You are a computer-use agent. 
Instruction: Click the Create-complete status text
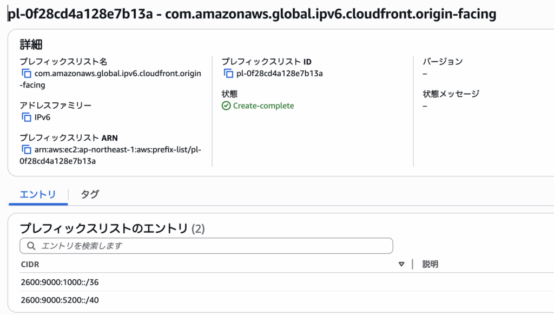click(x=263, y=106)
